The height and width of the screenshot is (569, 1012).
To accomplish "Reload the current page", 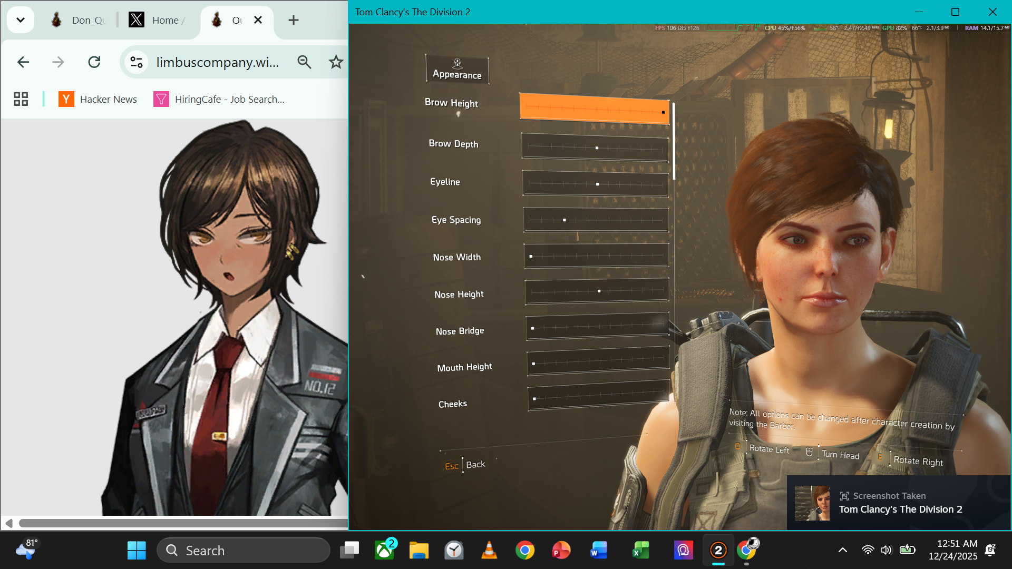I will pos(94,62).
